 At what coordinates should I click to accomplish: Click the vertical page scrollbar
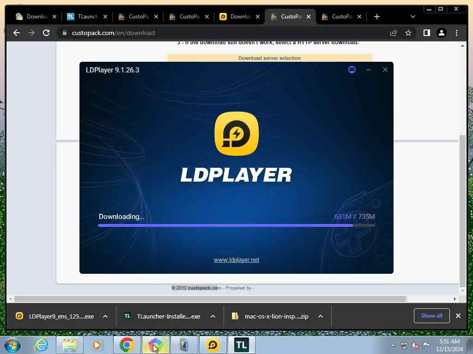coord(462,211)
